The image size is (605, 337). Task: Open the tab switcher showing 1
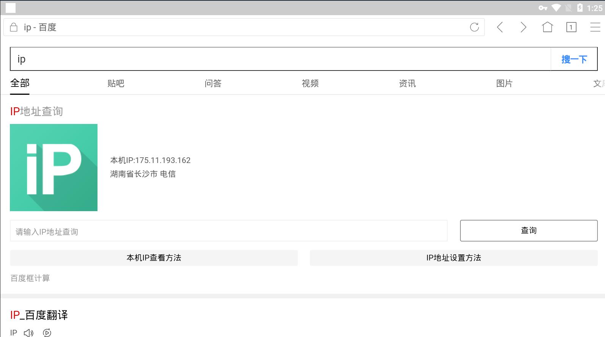(x=571, y=27)
